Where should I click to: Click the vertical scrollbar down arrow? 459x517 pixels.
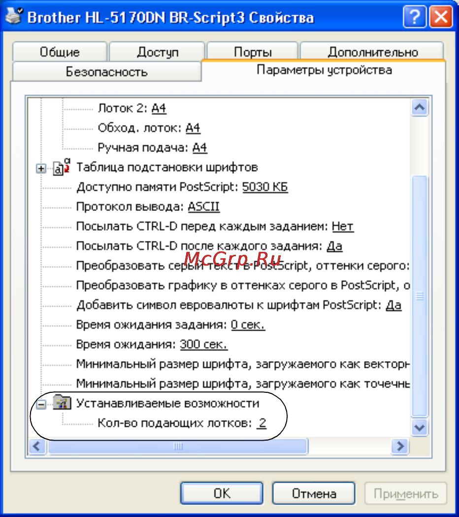point(420,428)
